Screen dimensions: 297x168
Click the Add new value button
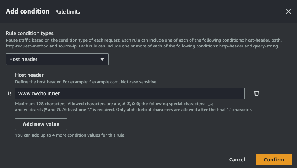click(x=41, y=124)
